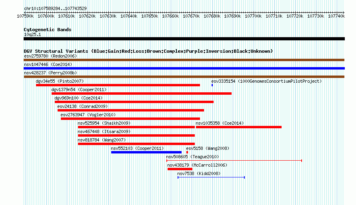Select the nsv1047446 (Coe2014) blue gain bar
Screen dimensions: 356x205
click(x=184, y=68)
